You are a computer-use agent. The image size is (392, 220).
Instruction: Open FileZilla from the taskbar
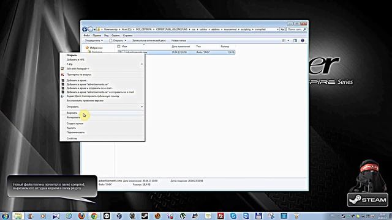click(x=221, y=216)
